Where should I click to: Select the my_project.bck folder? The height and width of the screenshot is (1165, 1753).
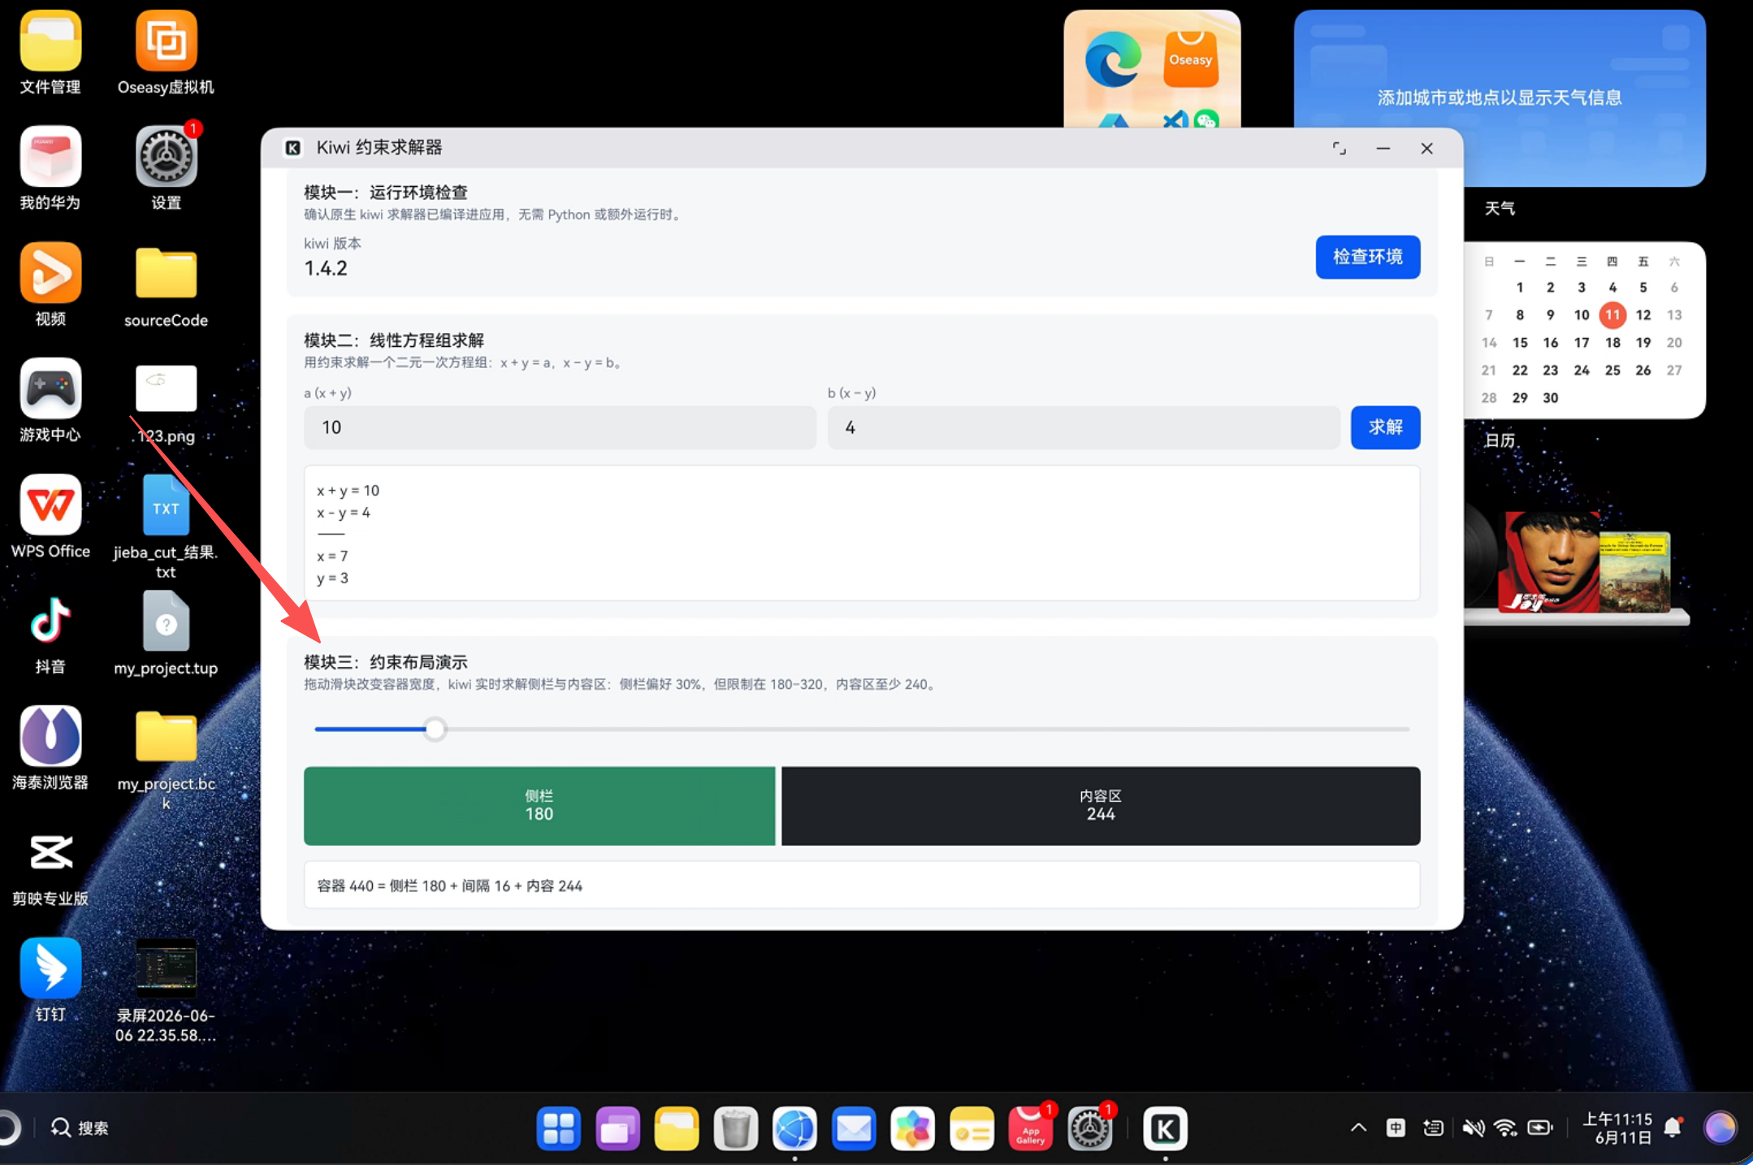coord(166,737)
